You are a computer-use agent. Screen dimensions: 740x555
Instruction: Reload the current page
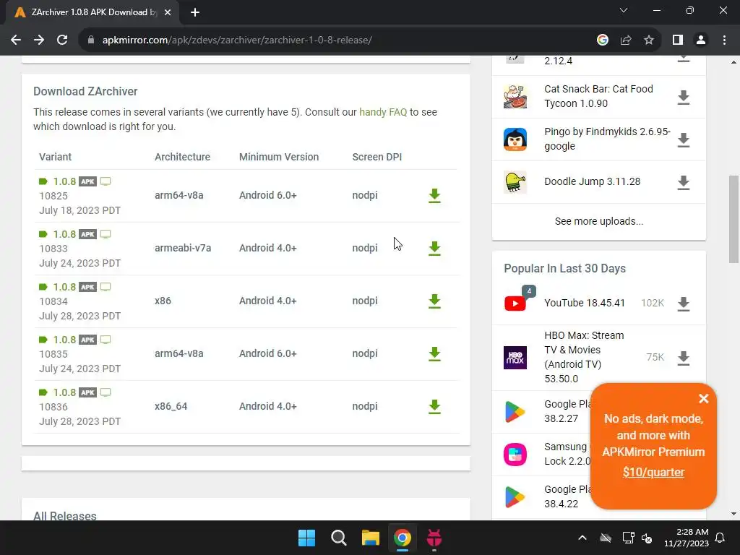62,40
